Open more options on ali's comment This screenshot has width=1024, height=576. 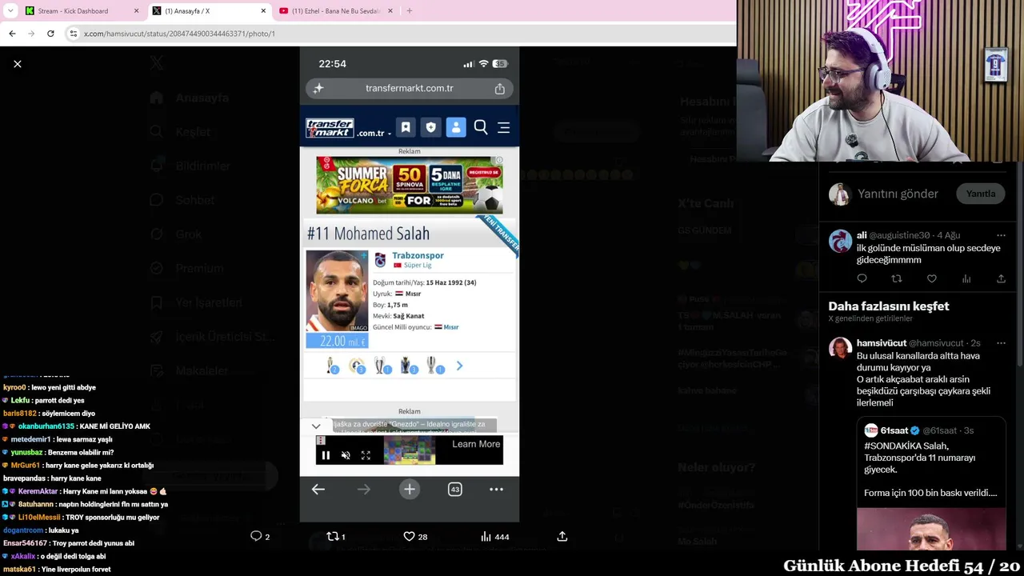tap(1001, 235)
